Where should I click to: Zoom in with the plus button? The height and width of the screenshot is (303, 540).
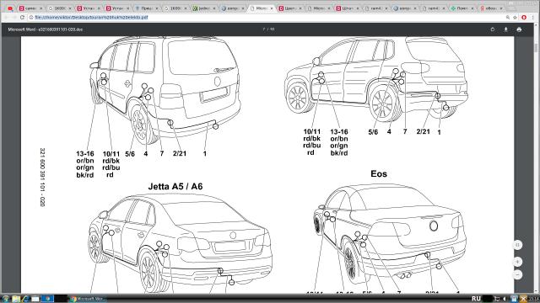click(517, 262)
